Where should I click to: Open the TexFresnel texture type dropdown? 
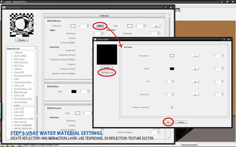click(x=107, y=72)
